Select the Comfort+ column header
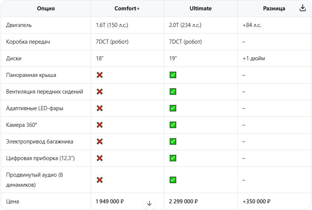The image size is (312, 210). click(127, 9)
